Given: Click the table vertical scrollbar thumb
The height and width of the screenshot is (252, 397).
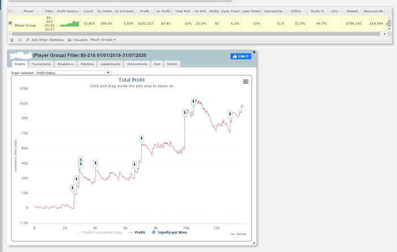Looking at the screenshot, I should pos(390,23).
